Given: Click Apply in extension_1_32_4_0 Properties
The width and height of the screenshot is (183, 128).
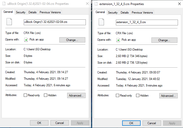Looking at the screenshot, I should click(172, 123).
